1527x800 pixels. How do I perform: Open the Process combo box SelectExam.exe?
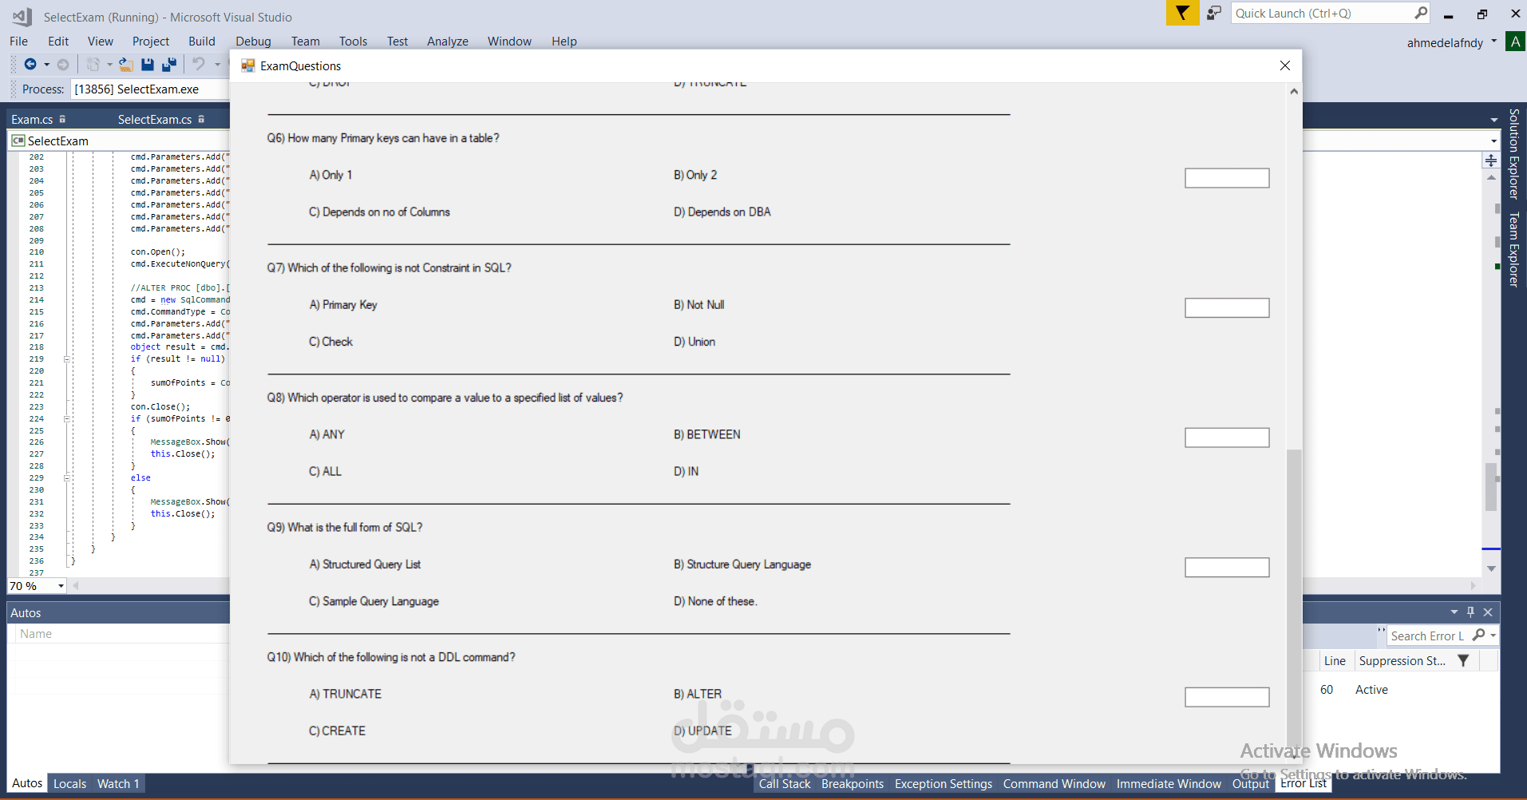(x=150, y=89)
